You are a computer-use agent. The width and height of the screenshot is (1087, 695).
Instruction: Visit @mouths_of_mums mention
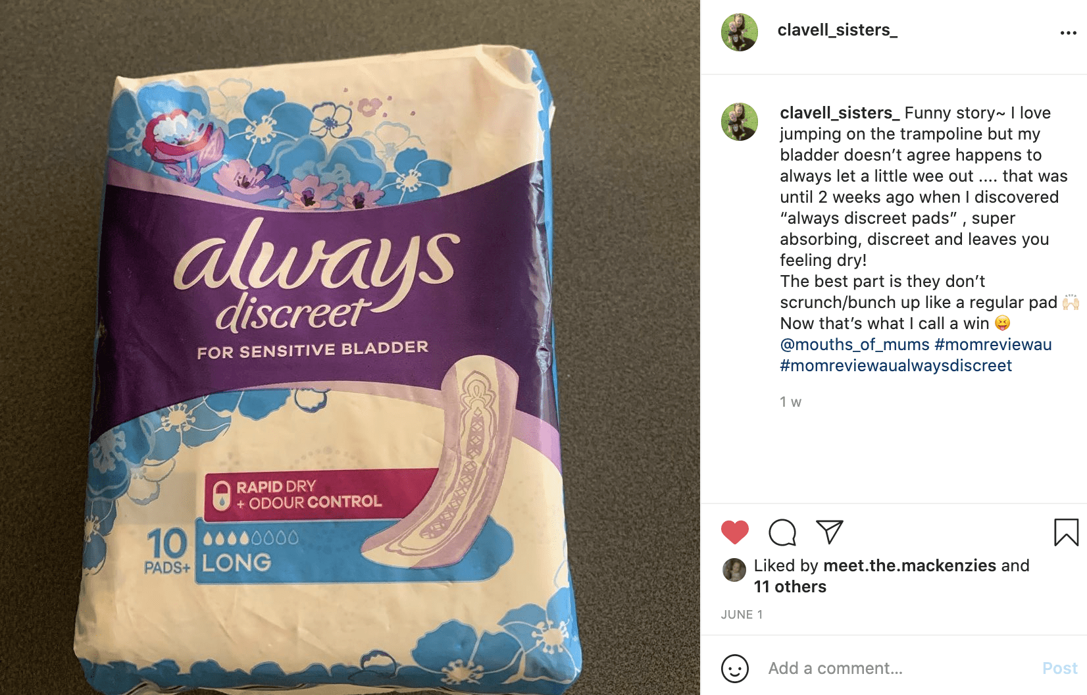[x=855, y=344]
